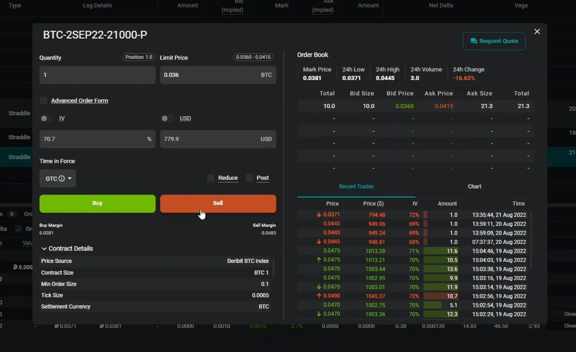Close the BTC-2SEP22-21000-P order dialog
Image resolution: width=576 pixels, height=352 pixels.
point(537,32)
